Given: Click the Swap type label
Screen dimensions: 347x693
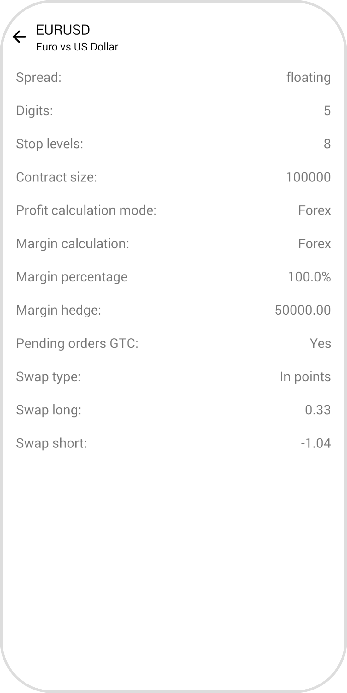Looking at the screenshot, I should 48,377.
